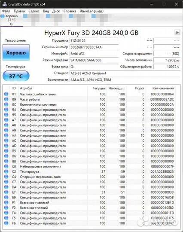Image resolution: width=183 pixels, height=232 pixels.
Task: Open the Вид menu
Action: coord(46,11)
